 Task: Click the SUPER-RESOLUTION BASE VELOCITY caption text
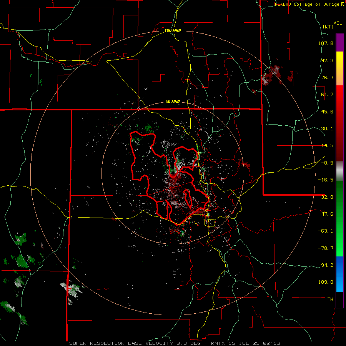[x=121, y=343]
